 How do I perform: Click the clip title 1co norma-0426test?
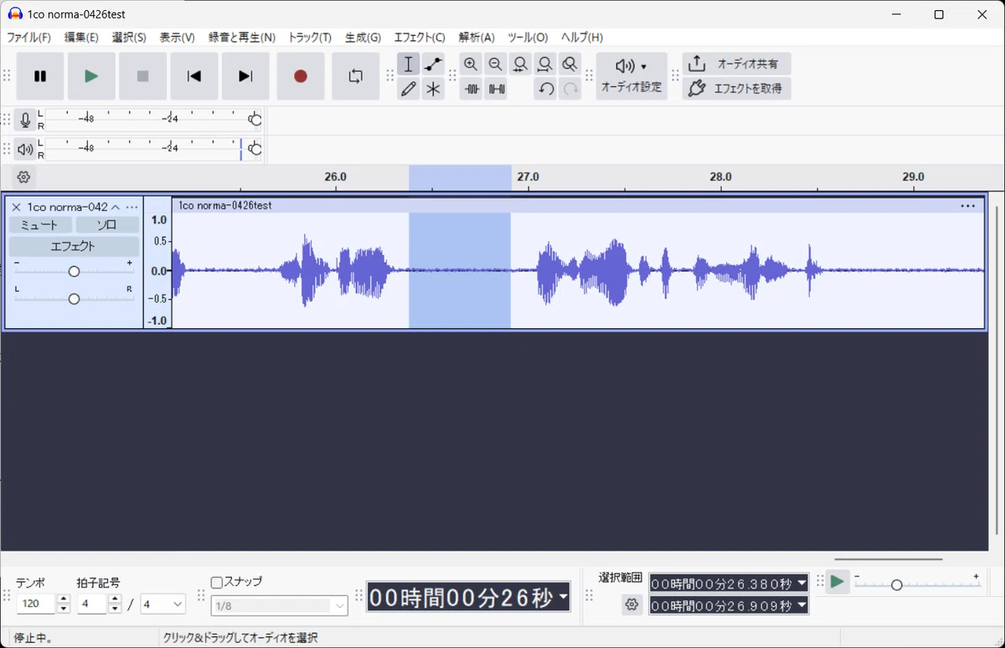(224, 205)
